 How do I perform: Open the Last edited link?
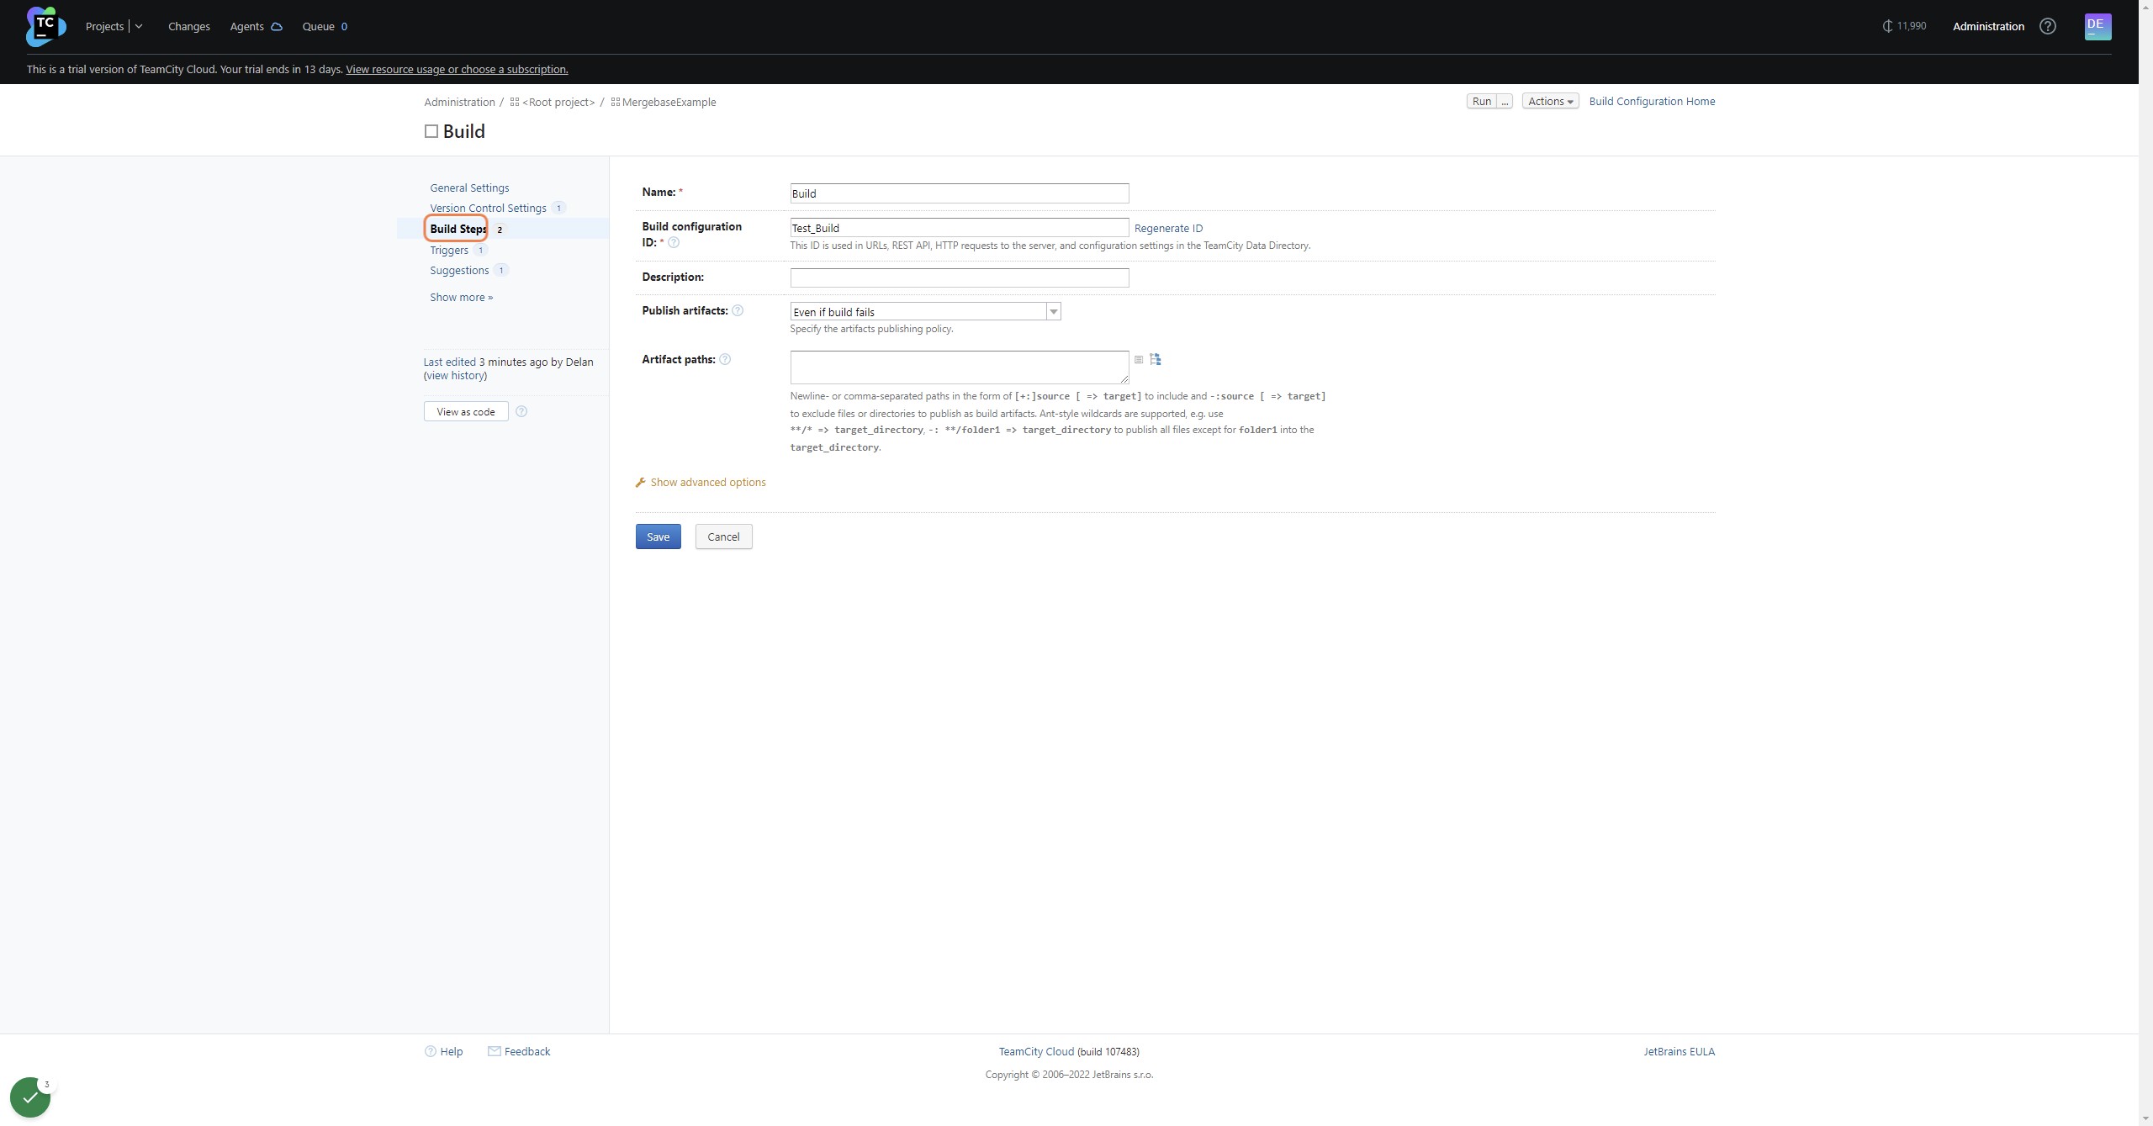(x=449, y=362)
